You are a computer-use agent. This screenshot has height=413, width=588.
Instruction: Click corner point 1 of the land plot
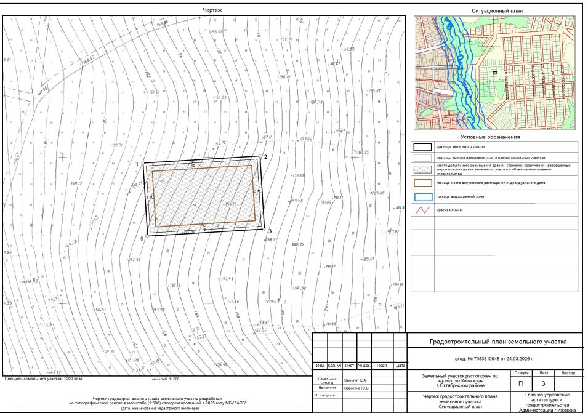[143, 163]
